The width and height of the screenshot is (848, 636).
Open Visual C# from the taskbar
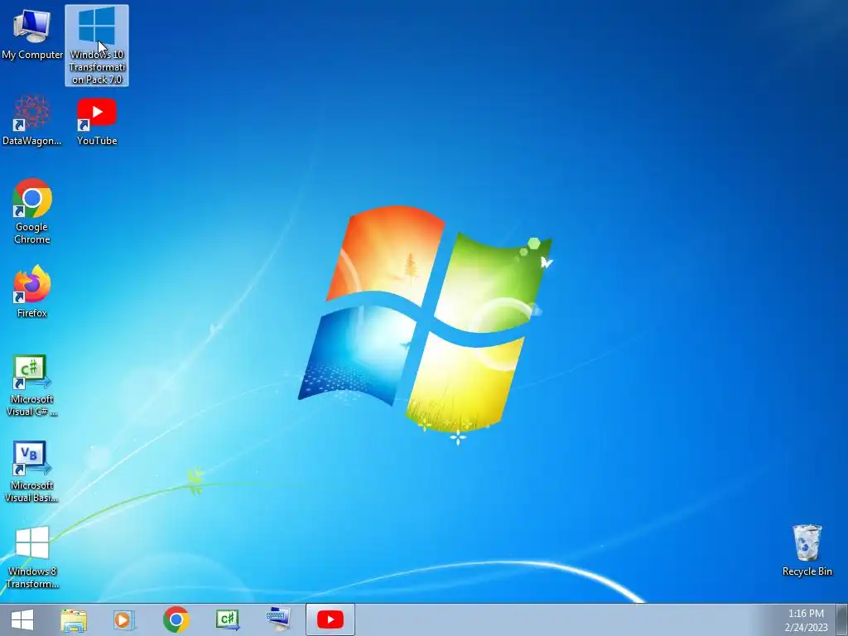point(227,619)
